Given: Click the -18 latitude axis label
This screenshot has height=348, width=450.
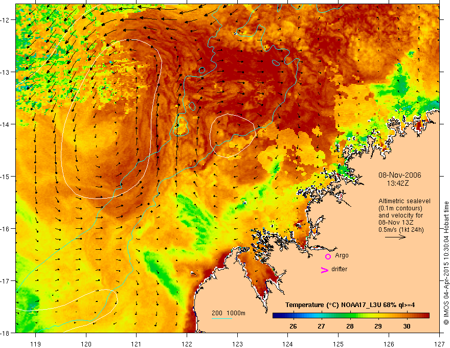Looking at the screenshot, I should (6, 333).
